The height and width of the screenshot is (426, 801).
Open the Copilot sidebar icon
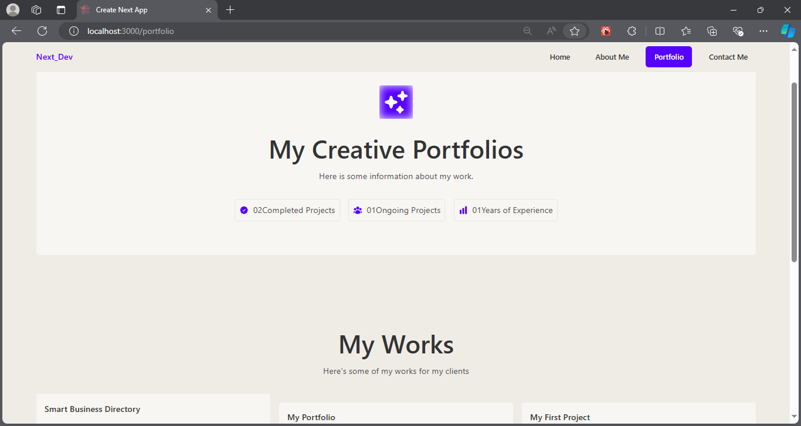click(788, 31)
